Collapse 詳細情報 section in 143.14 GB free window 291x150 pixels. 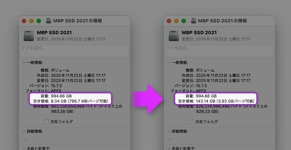tap(169, 131)
